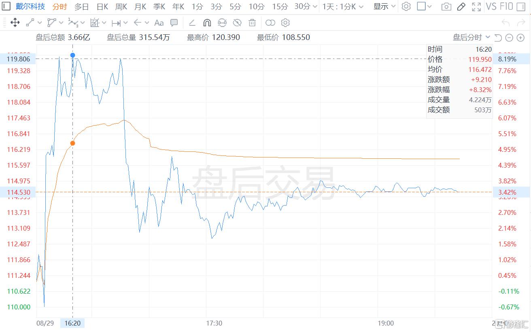Select the left arrow annotation tool

coord(138,23)
